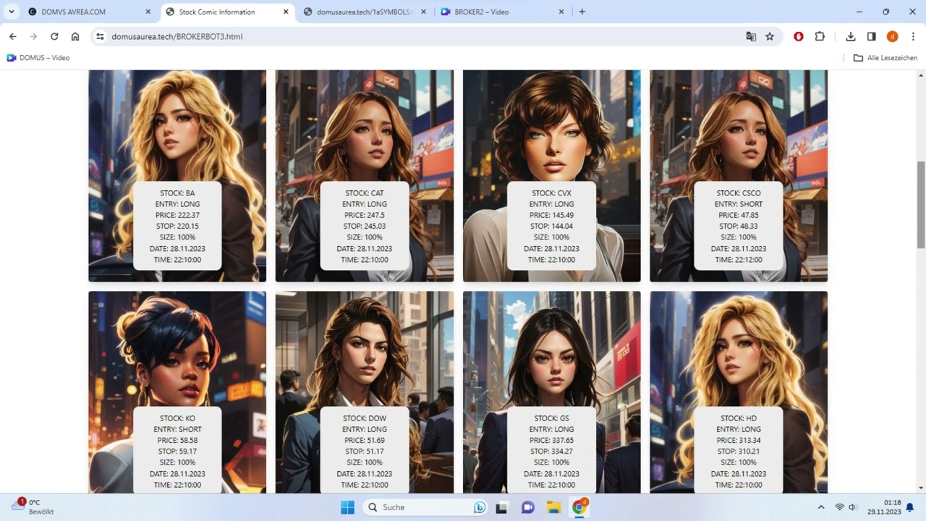Open the notifications bell icon
The width and height of the screenshot is (926, 521).
click(x=910, y=507)
